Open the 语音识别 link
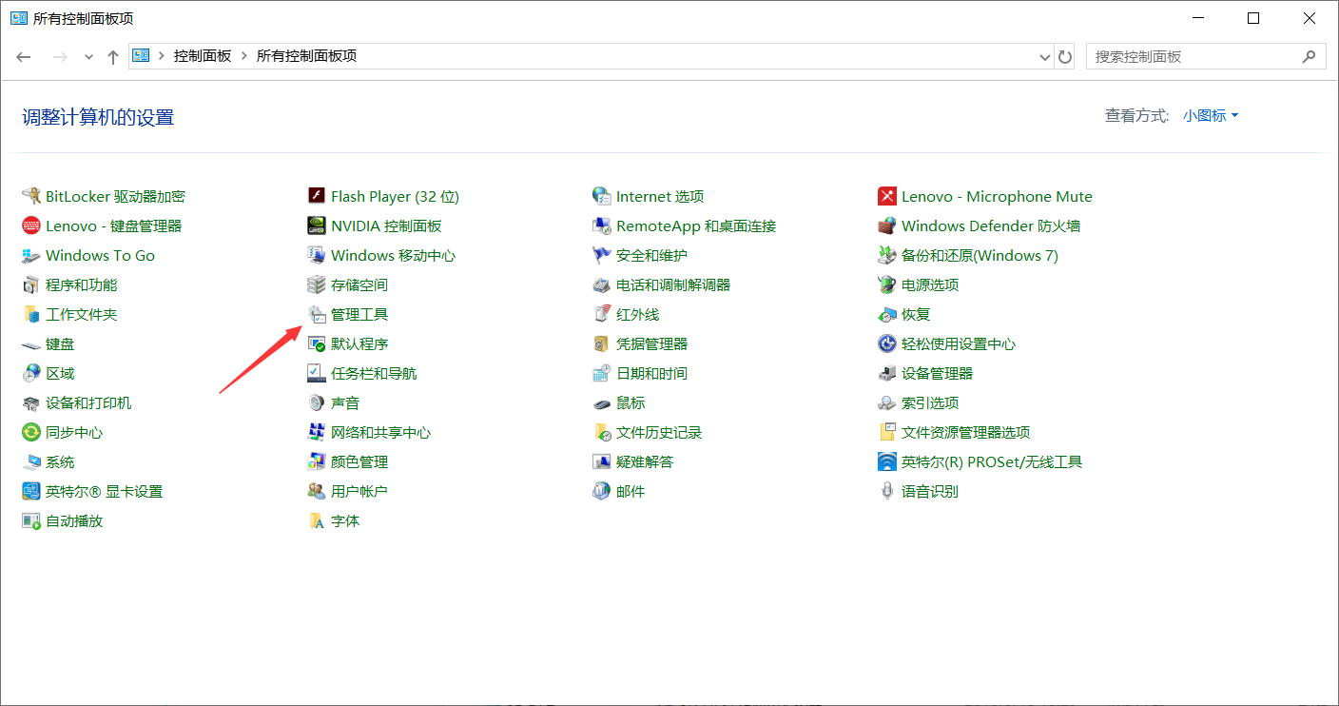The height and width of the screenshot is (706, 1339). (930, 491)
